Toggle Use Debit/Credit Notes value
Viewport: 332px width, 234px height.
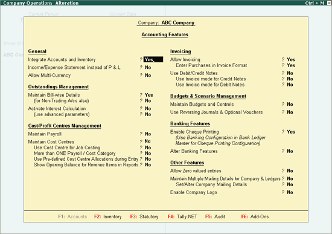coord(290,73)
